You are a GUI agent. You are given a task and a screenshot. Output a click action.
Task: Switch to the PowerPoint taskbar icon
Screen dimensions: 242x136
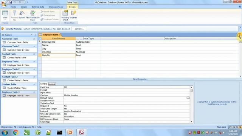[70, 133]
